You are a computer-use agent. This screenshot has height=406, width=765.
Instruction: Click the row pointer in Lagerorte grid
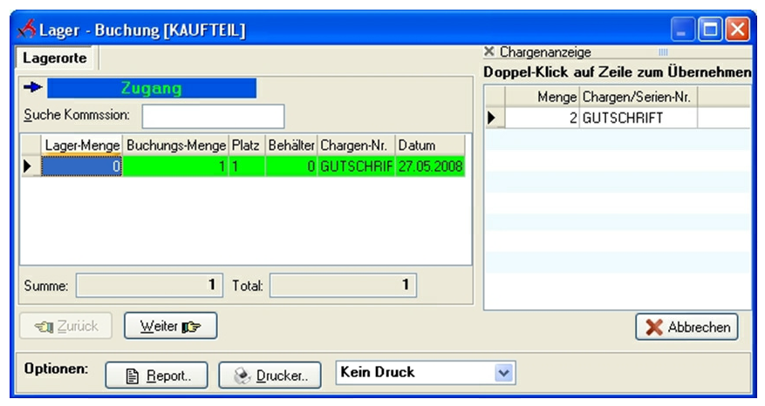click(x=30, y=166)
